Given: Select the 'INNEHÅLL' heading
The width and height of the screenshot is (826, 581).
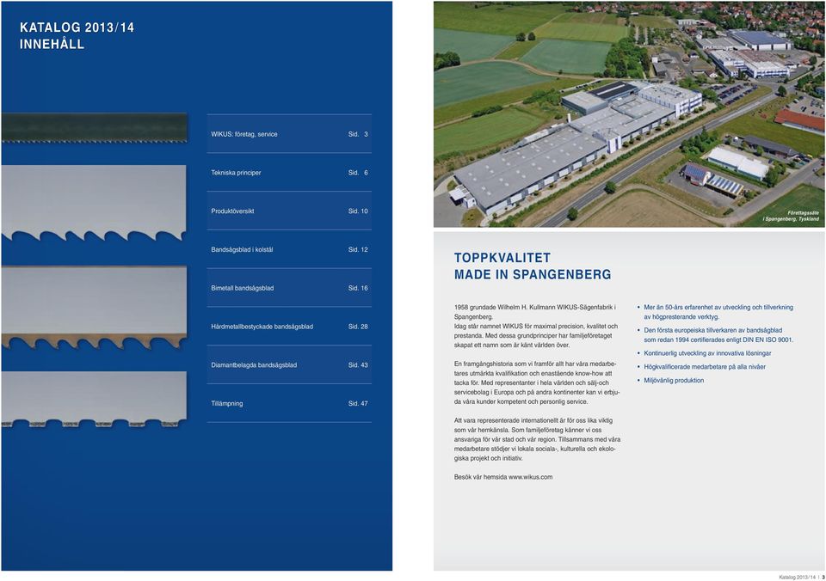Looking at the screenshot, I should [x=52, y=44].
